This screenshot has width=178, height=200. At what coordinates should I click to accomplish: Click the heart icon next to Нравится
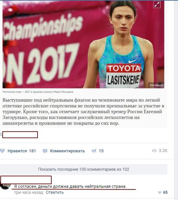(x=2, y=151)
